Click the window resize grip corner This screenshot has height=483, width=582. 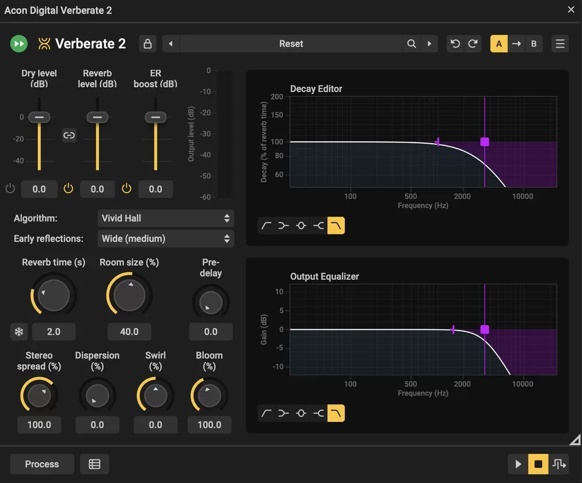coord(576,440)
